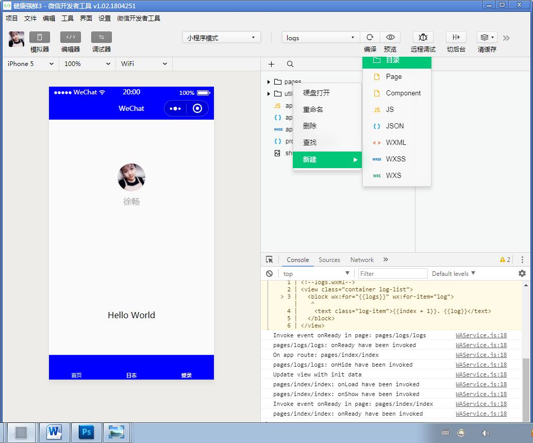533x443 pixels.
Task: Toggle the debugger panel button
Action: 102,37
